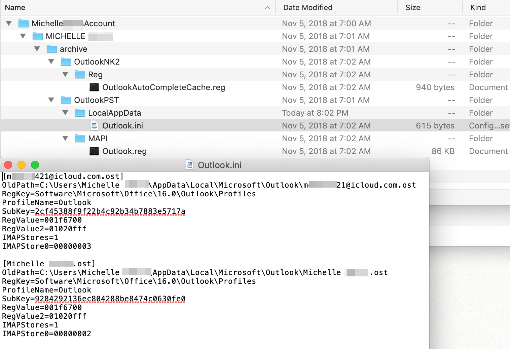Select the Michelle Account folder icon
The width and height of the screenshot is (510, 349).
pos(23,23)
